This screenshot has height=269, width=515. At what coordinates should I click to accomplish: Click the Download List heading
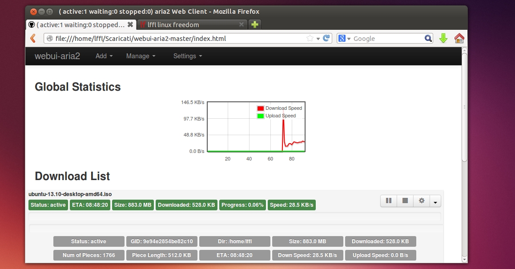pyautogui.click(x=72, y=177)
